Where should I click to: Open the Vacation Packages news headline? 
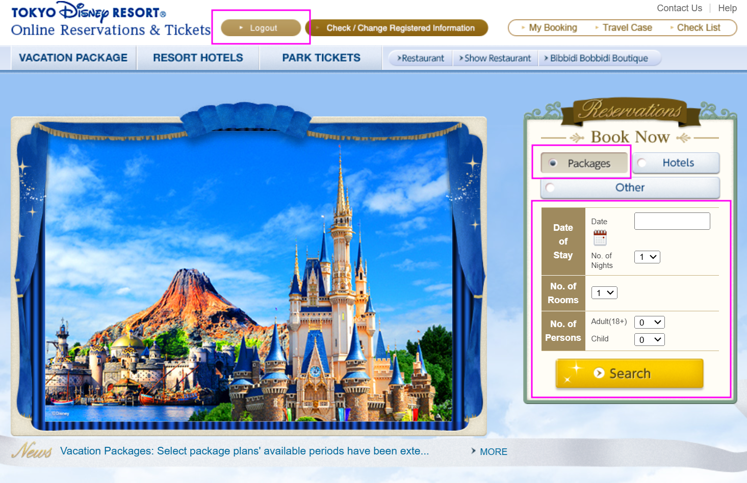(x=244, y=451)
